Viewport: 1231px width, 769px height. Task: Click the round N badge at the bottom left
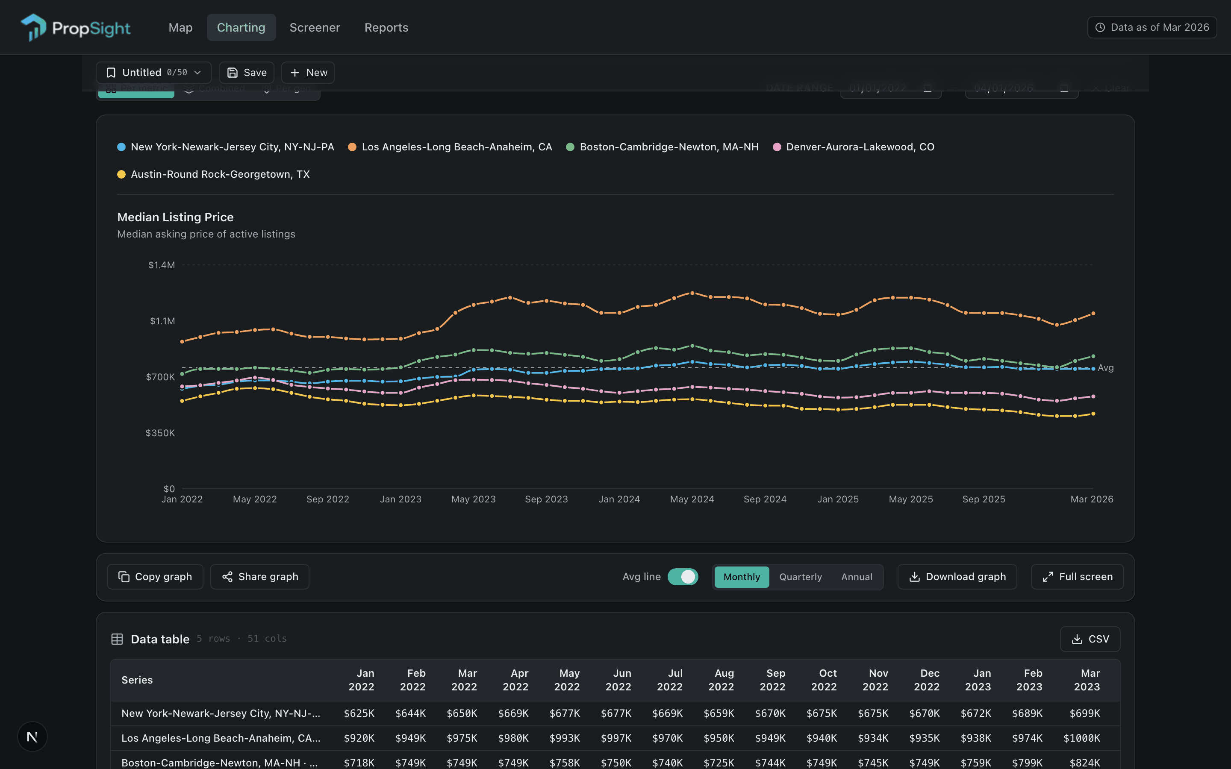pos(32,737)
